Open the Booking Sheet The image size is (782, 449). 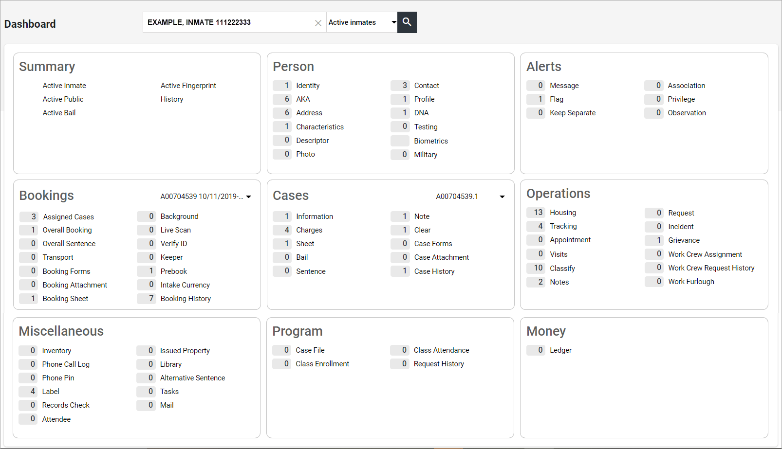point(65,299)
